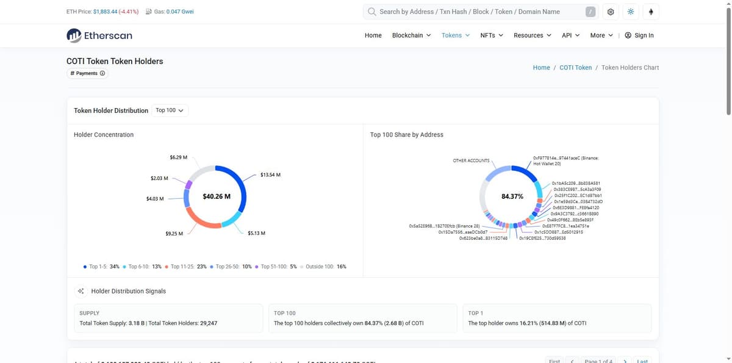Click the Etherscan logo

tap(99, 35)
